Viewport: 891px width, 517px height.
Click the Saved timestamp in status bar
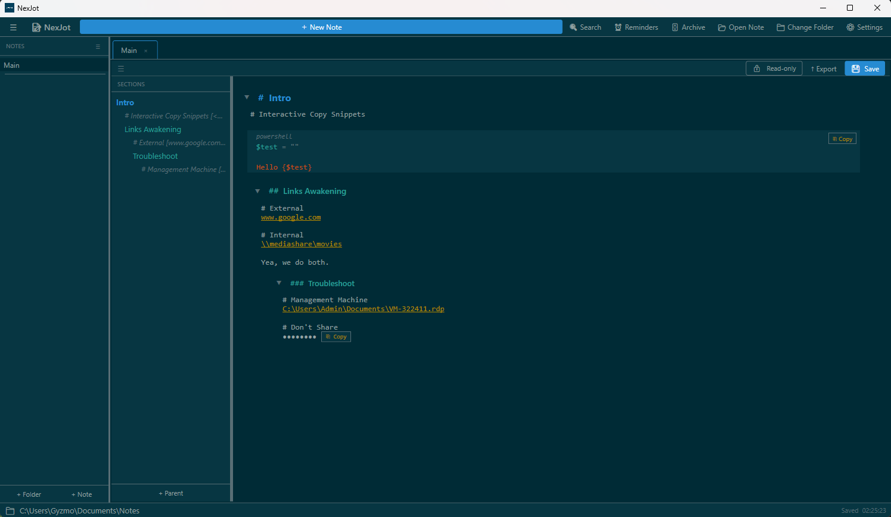[x=864, y=510]
